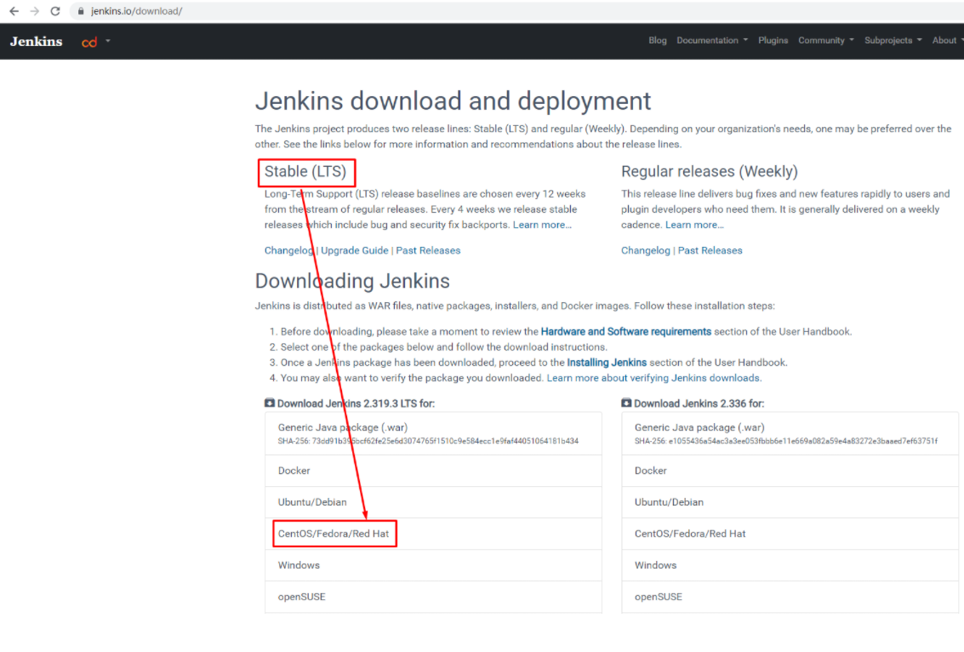Screen dimensions: 964x652
Task: Click the download icon beside Jenkins 2.336
Action: (626, 403)
